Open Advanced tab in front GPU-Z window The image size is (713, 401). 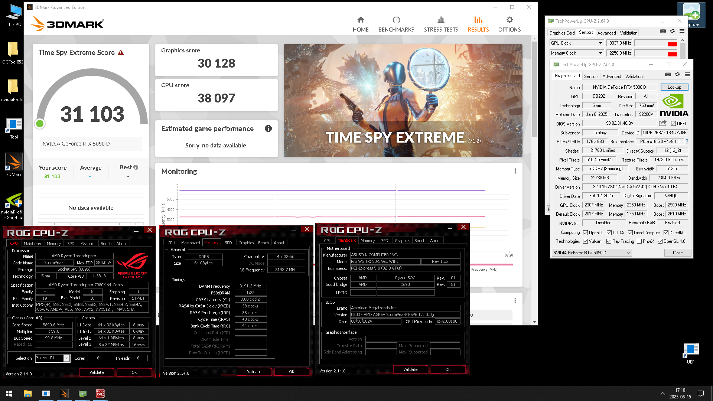(612, 76)
